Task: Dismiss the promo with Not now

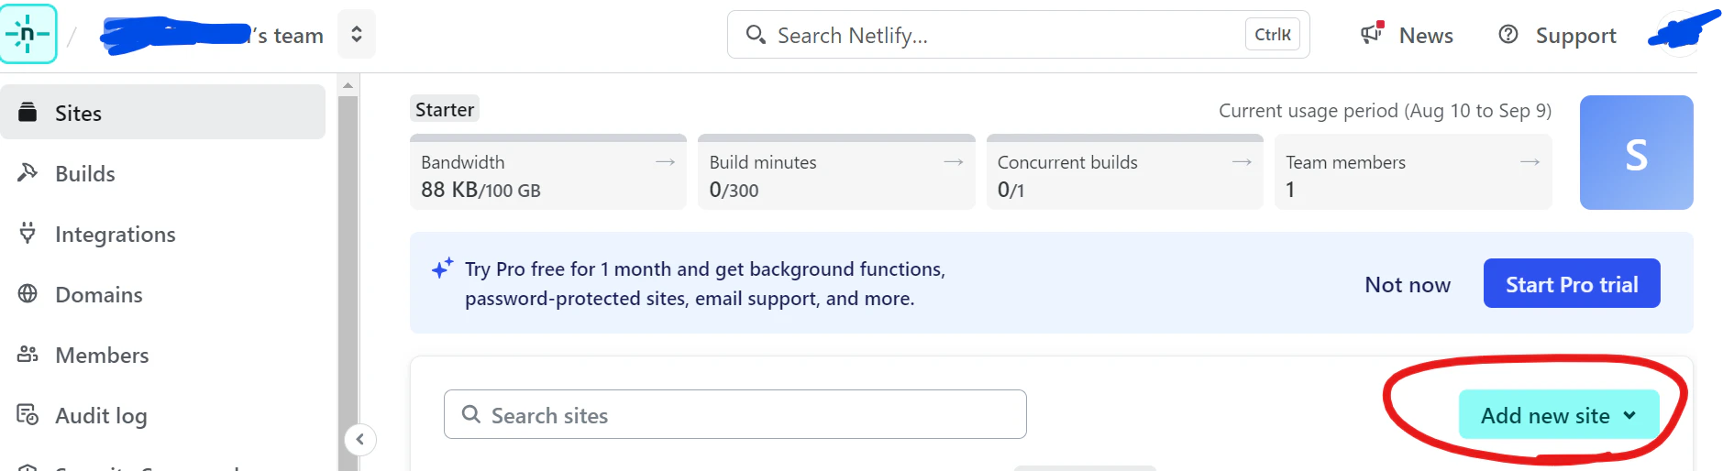Action: coord(1408,285)
